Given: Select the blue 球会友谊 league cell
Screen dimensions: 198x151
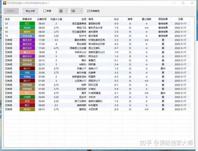Looking at the screenshot, I should [27, 36].
